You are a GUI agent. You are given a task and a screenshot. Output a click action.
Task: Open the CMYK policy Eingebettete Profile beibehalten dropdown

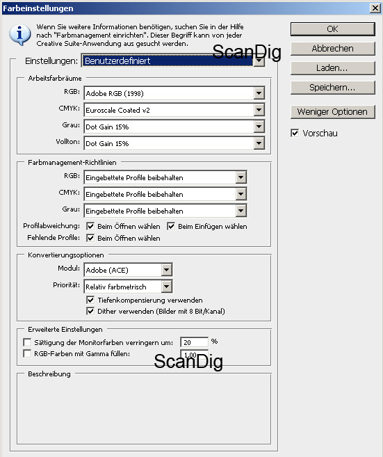click(165, 194)
